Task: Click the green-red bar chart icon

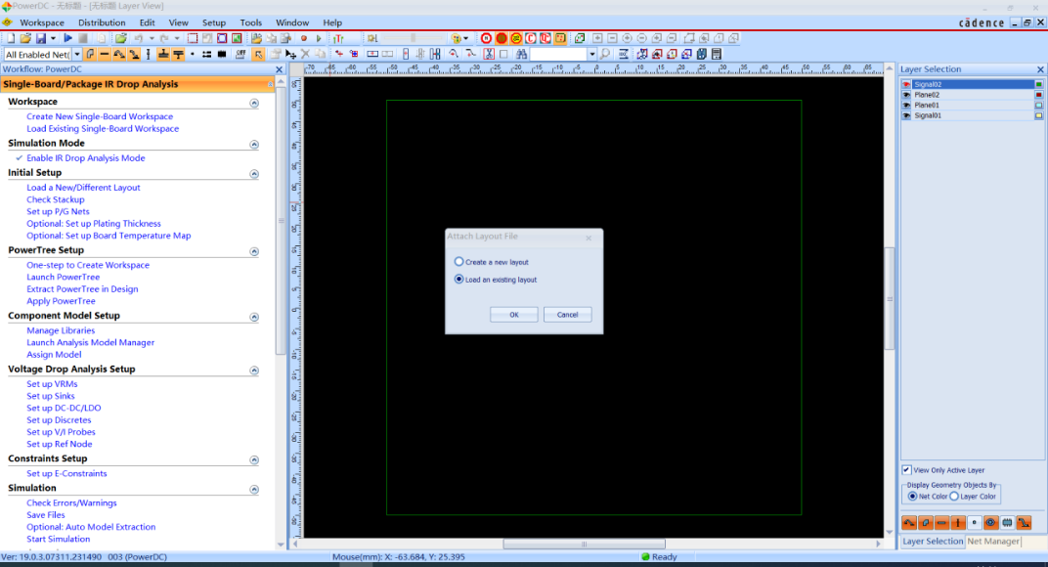Action: click(339, 38)
